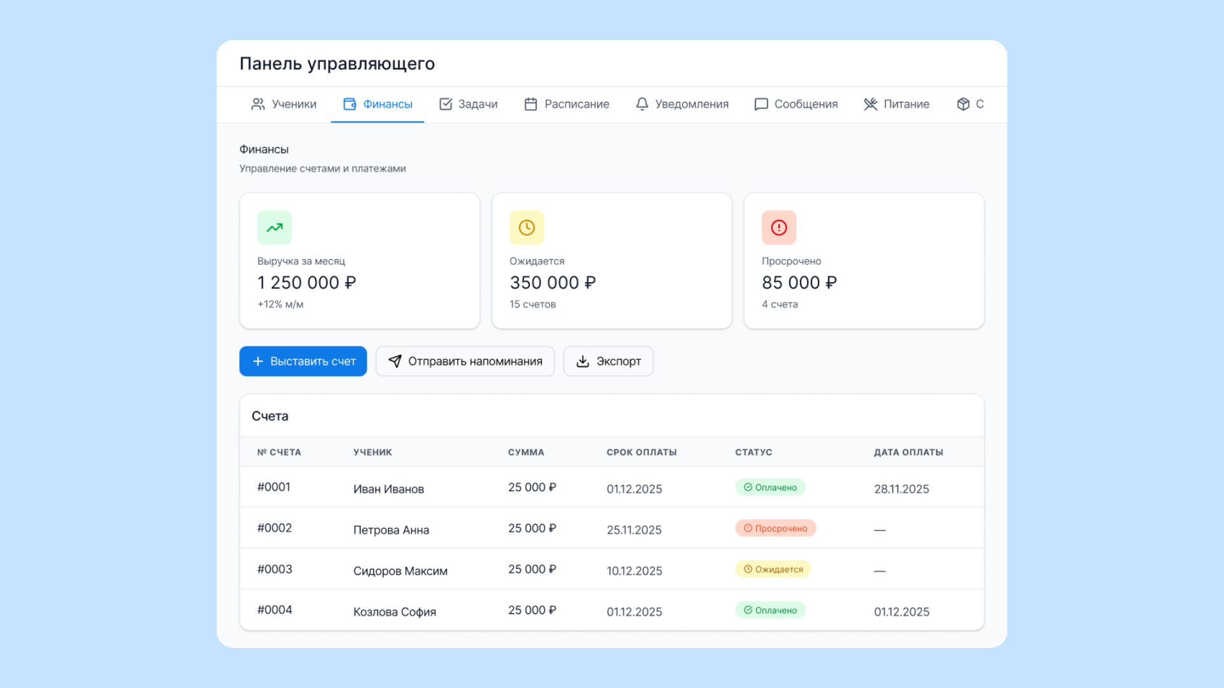The image size is (1224, 688).
Task: Click the green revenue trend icon
Action: 274,227
